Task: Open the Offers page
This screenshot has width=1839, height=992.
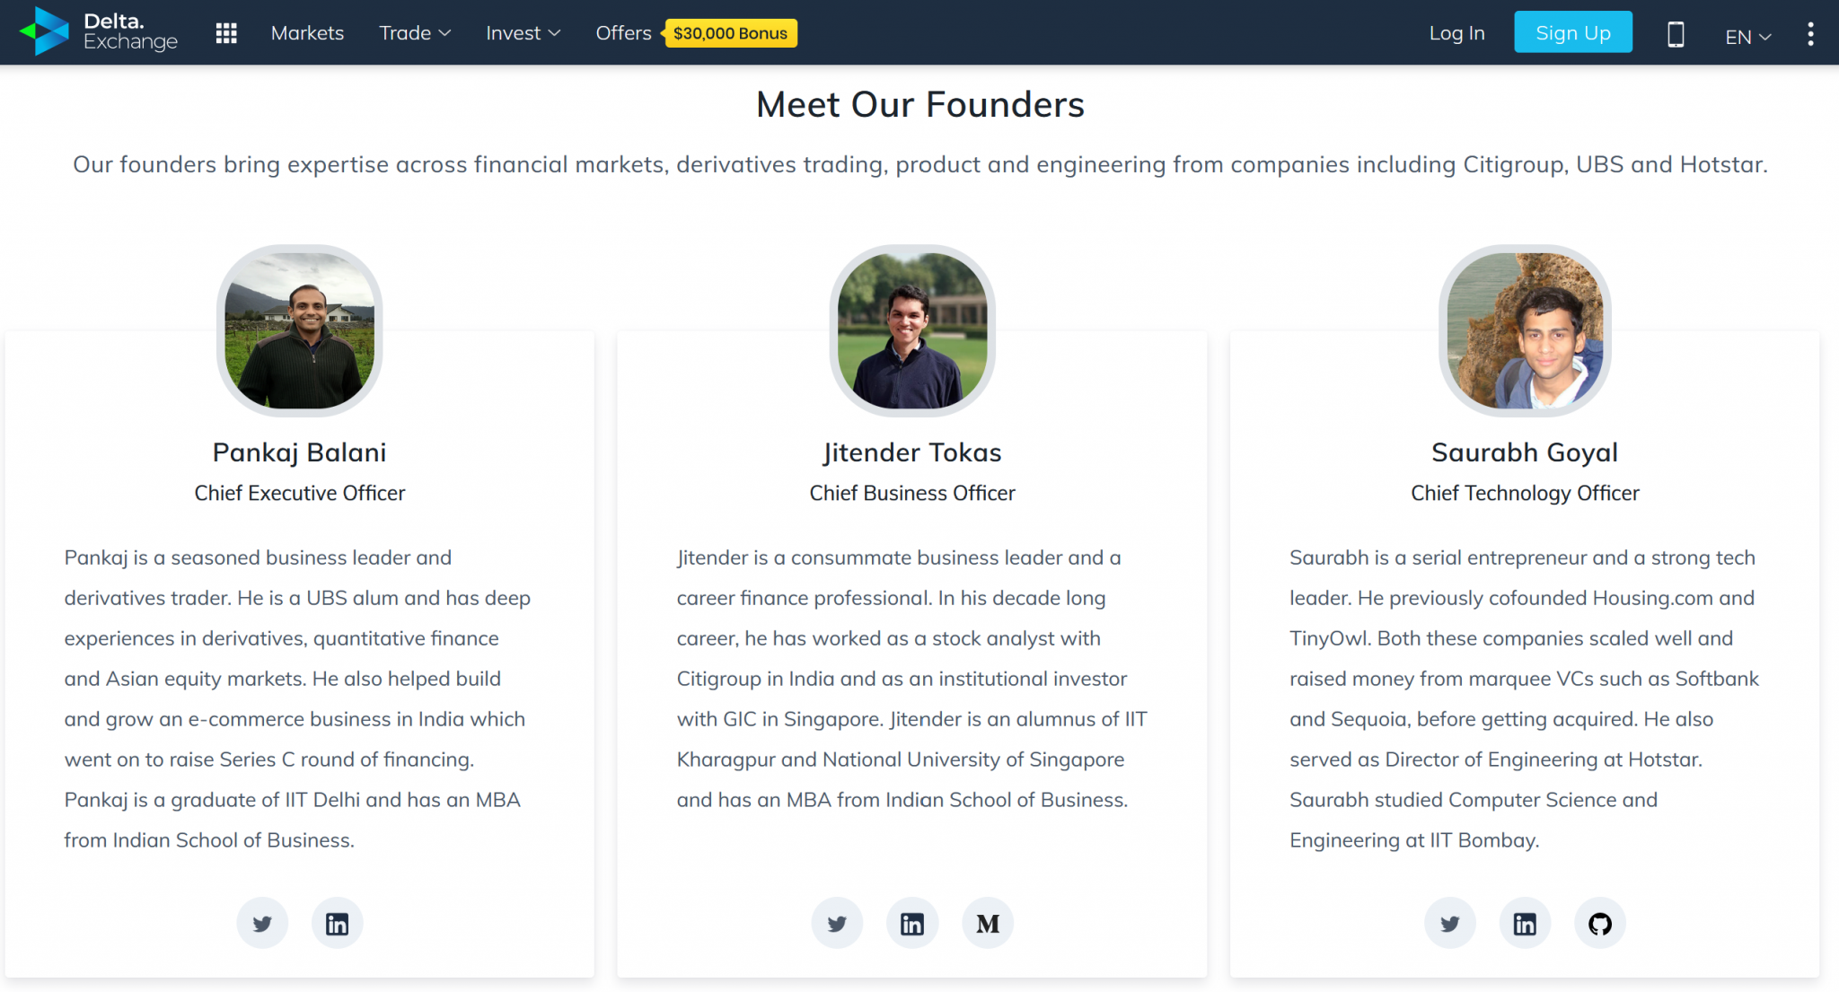Action: (623, 33)
